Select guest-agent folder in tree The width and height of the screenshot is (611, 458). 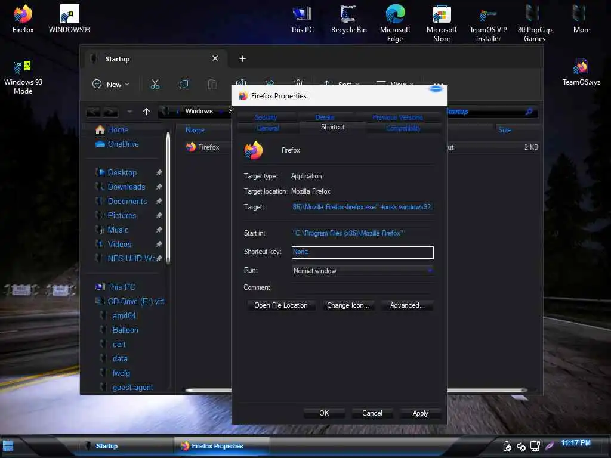point(132,388)
